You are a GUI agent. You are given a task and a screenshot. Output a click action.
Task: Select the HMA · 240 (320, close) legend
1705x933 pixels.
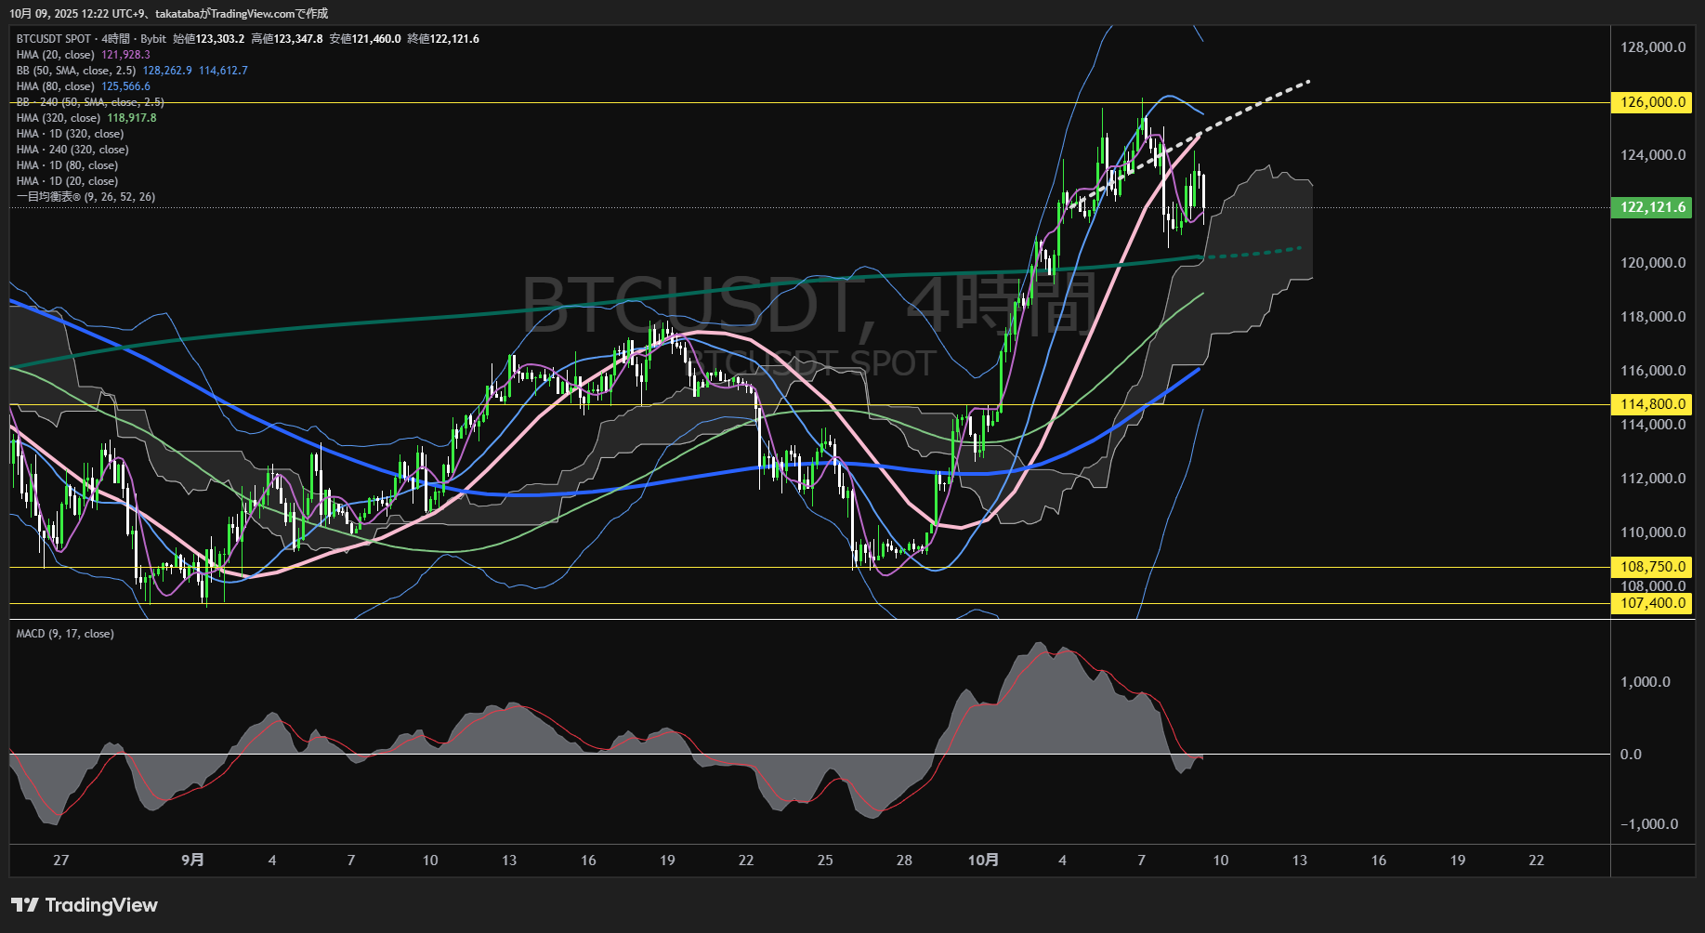(72, 150)
